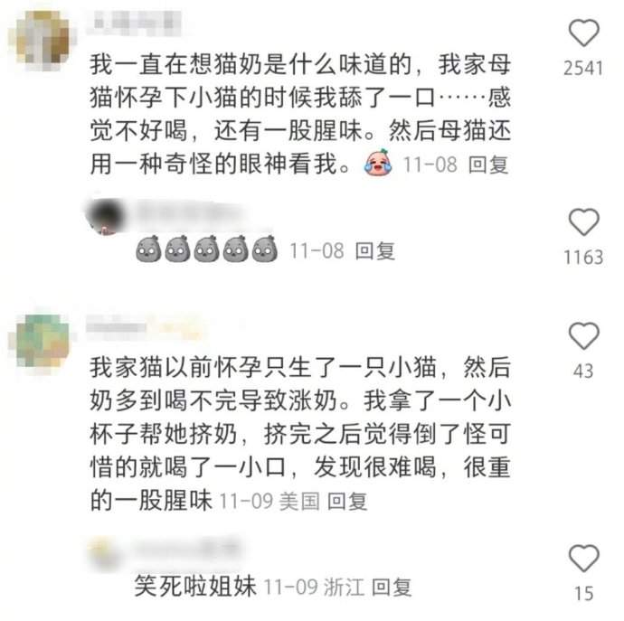The image size is (624, 621).
Task: Click the 1163 like count
Action: point(583,258)
